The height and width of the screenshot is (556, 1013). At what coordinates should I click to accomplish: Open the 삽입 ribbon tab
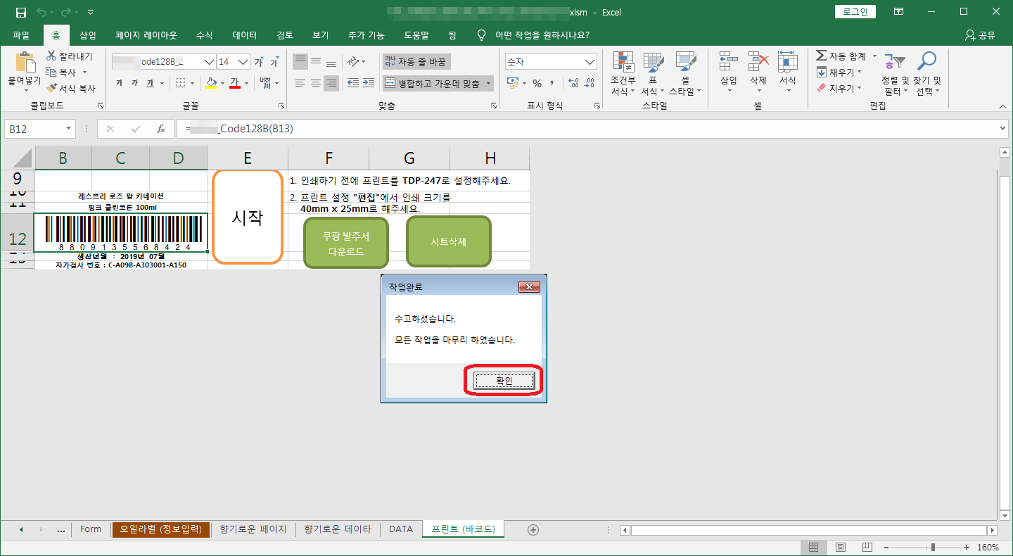(x=88, y=35)
